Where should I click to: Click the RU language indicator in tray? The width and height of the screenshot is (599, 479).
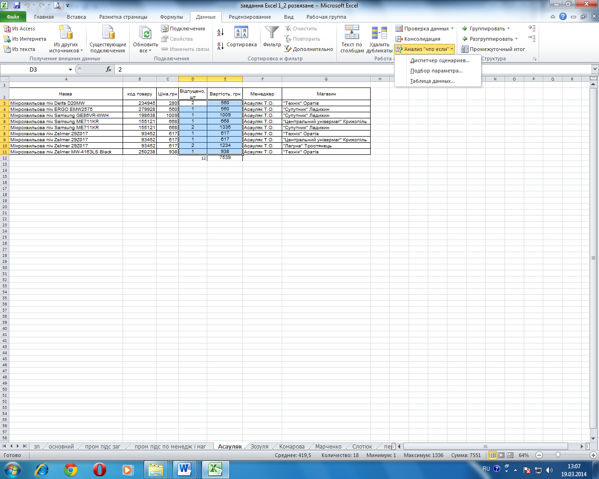click(486, 469)
